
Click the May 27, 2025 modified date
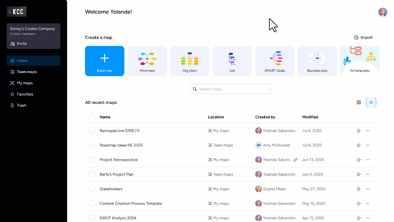tap(314, 189)
